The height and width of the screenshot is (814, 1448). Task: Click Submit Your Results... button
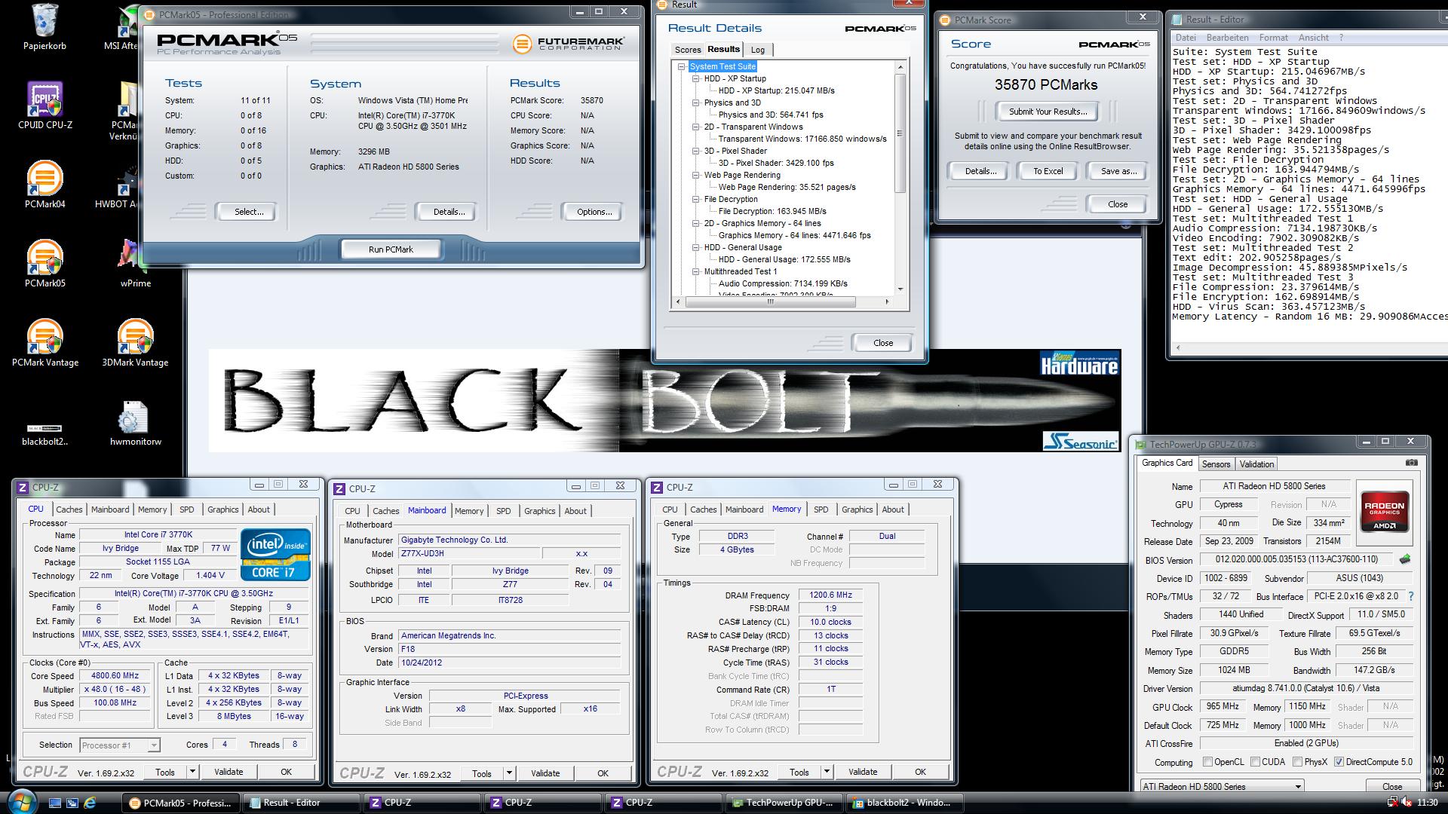tap(1048, 112)
